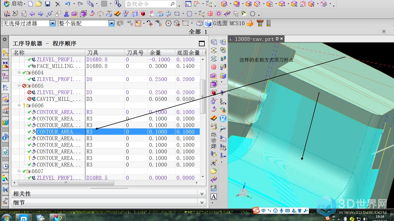Collapse the 6605 program group
This screenshot has height=221, width=394.
click(x=19, y=86)
